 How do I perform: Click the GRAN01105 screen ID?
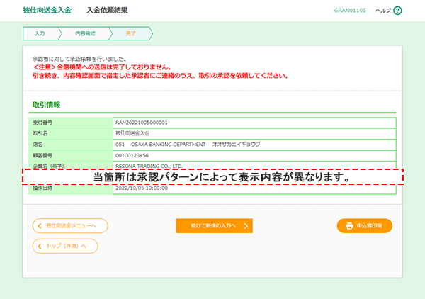[349, 11]
